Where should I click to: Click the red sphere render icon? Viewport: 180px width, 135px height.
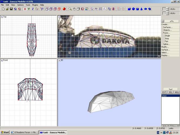tap(64, 9)
